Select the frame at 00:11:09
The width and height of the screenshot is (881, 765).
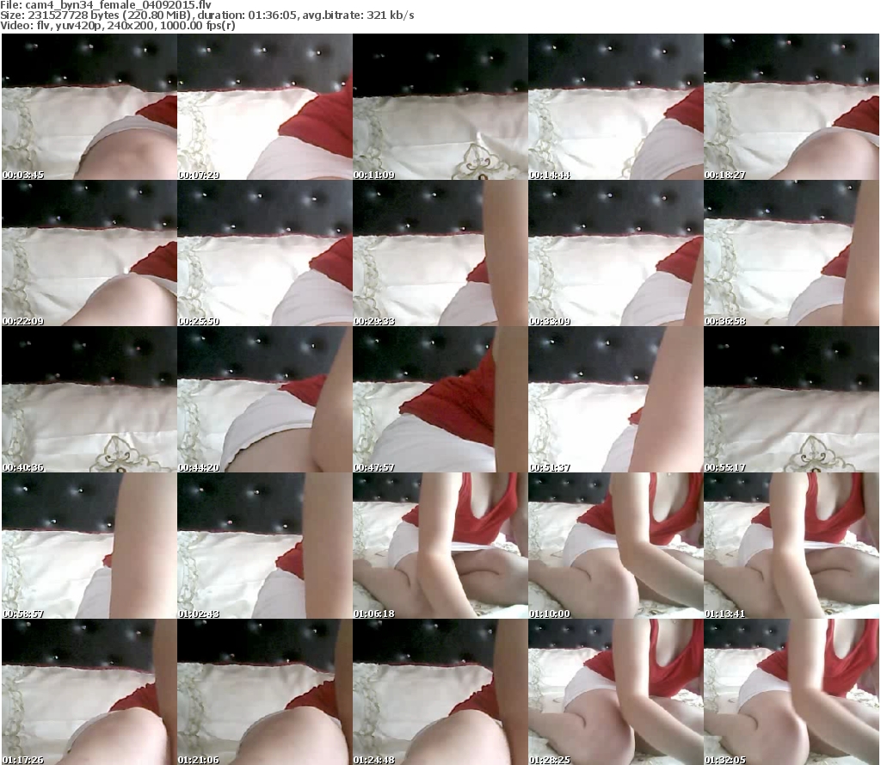tap(440, 107)
